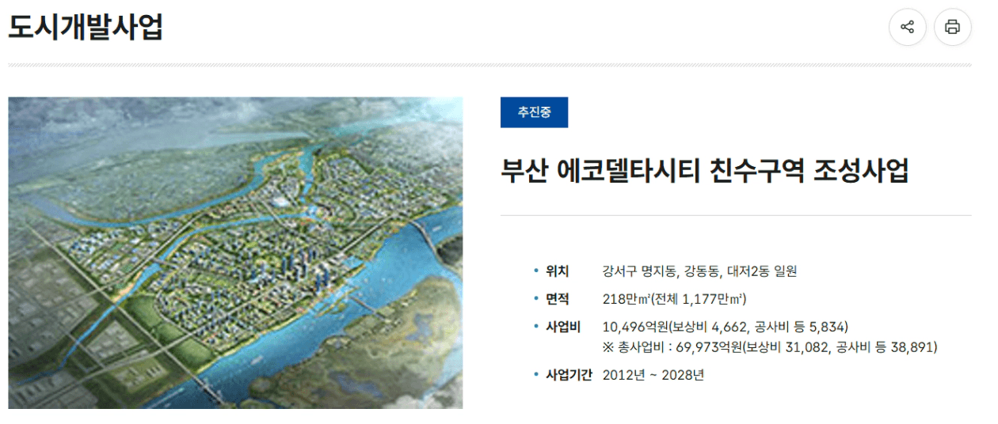Select the 강서구 명지동, 강동동, 대저2동 일원 text
Image resolution: width=998 pixels, height=424 pixels.
tap(699, 271)
